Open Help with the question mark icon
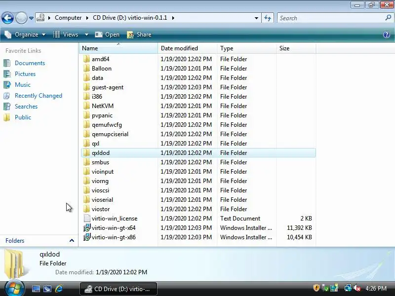This screenshot has height=296, width=395. pos(387,35)
